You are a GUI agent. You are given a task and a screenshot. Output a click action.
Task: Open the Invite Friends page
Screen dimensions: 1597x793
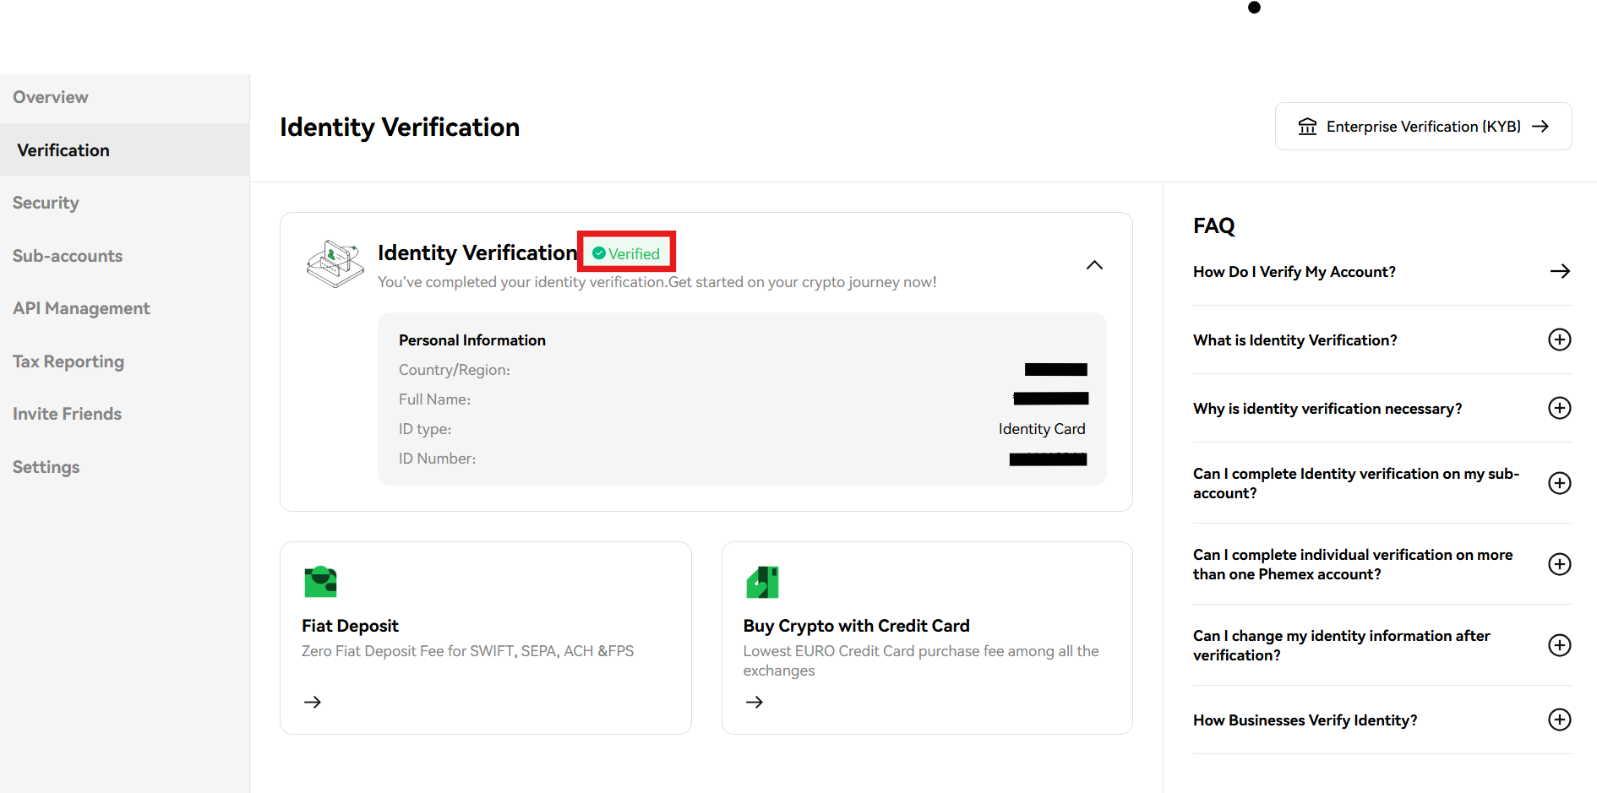[x=67, y=414]
